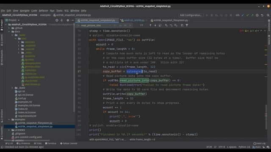Viewport: 271px width, 152px height.
Task: Open the Event Log
Action: pos(259,144)
